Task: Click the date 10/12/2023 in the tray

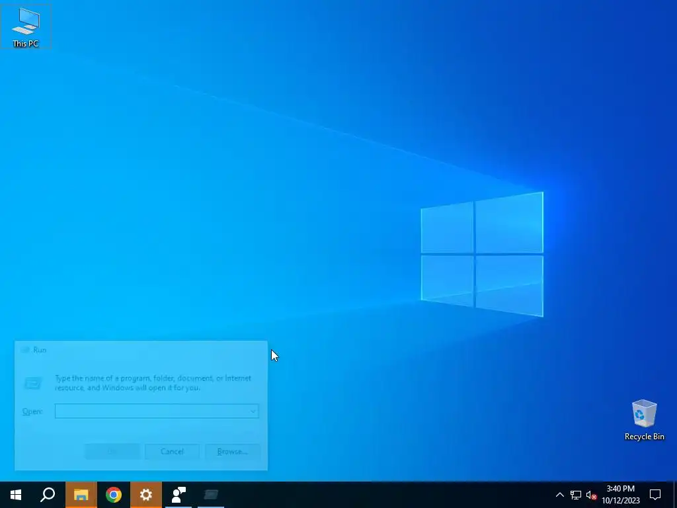Action: pos(620,501)
